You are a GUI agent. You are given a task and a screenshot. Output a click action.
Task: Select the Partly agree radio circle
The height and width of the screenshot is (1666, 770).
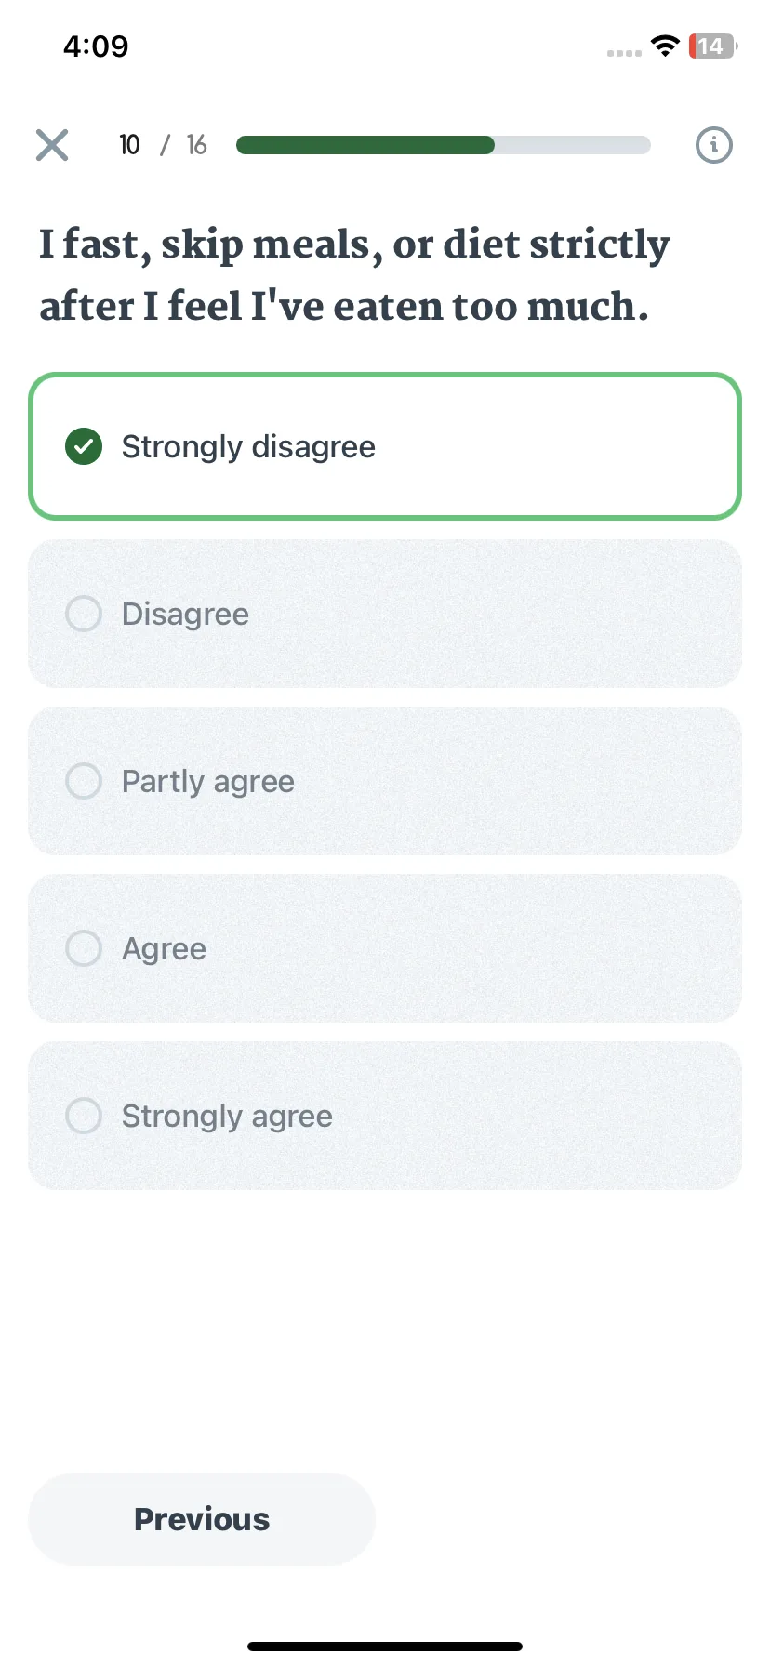[84, 781]
